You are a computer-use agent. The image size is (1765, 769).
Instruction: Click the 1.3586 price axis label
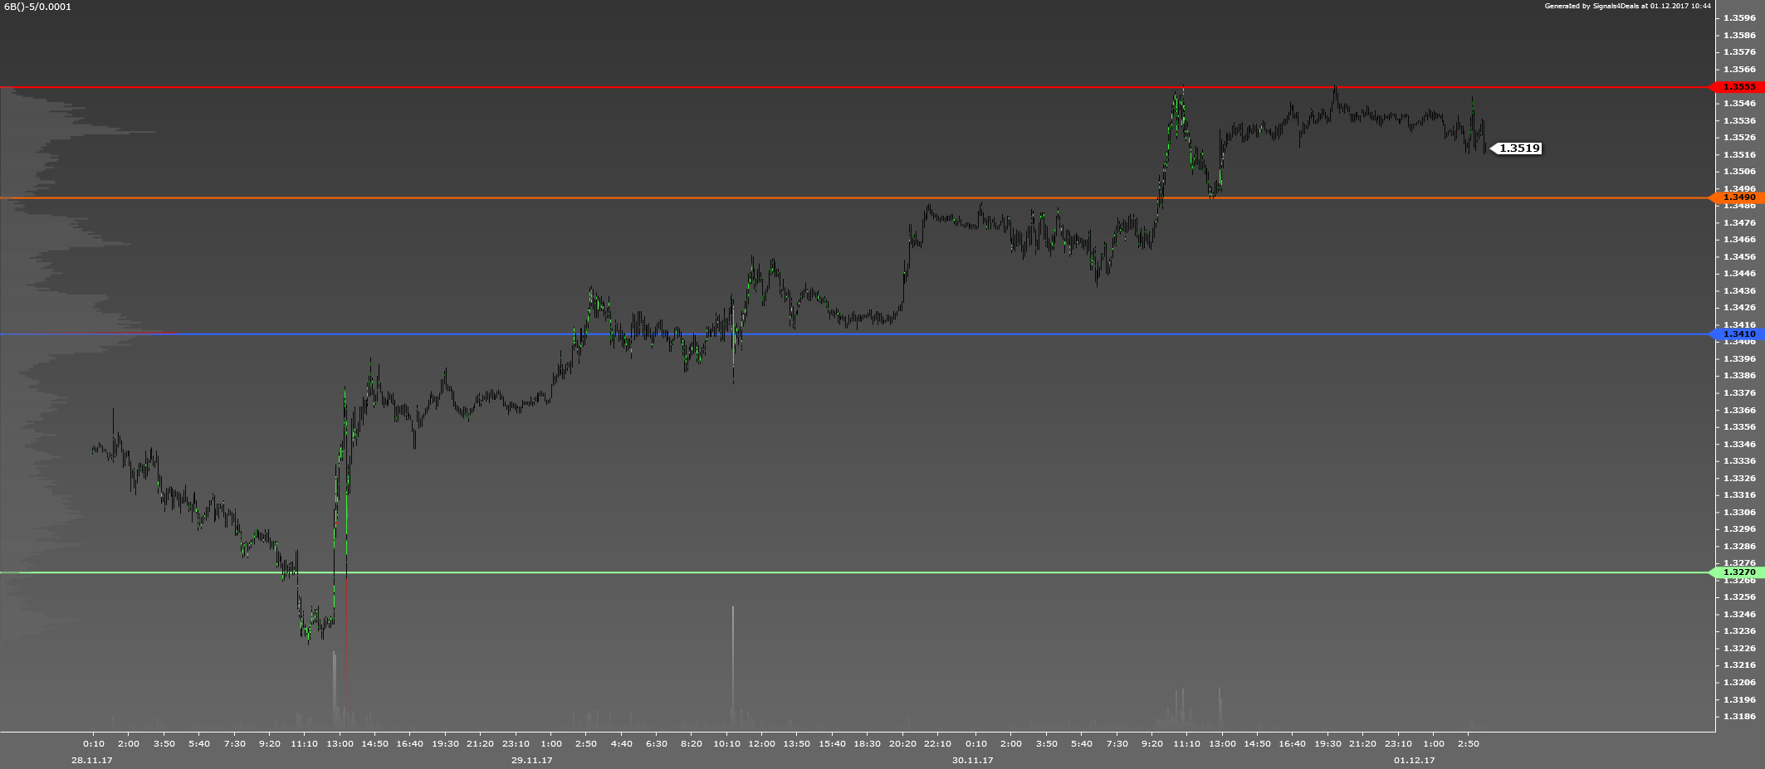(x=1739, y=35)
